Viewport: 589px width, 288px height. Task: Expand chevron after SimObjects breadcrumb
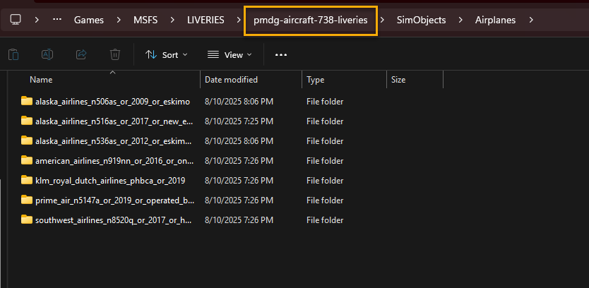point(460,20)
